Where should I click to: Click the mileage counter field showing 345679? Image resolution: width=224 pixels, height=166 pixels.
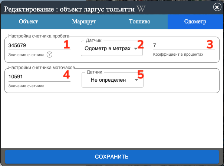33,46
